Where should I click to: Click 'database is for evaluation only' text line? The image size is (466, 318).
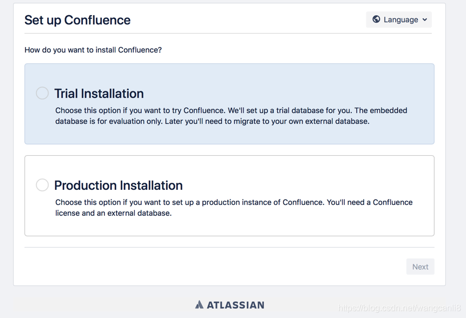213,122
